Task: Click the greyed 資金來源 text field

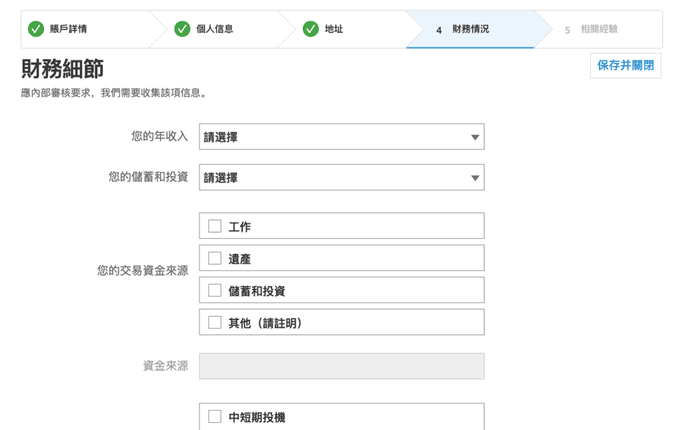Action: (x=342, y=366)
